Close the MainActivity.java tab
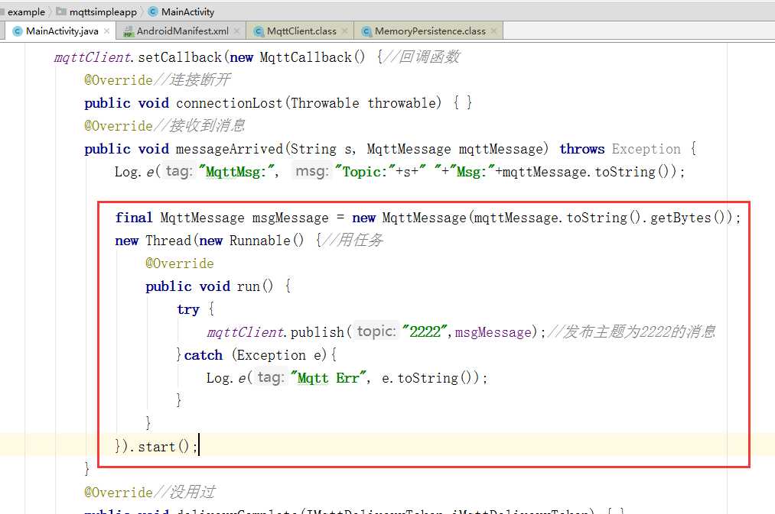 (x=107, y=31)
